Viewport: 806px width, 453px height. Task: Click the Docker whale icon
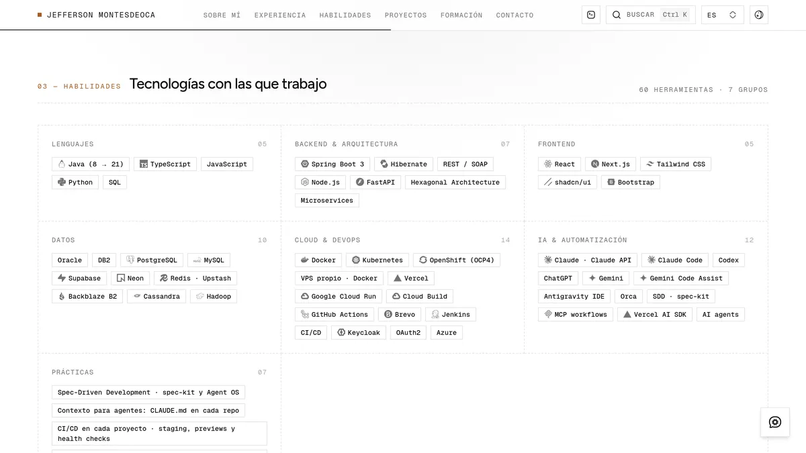[305, 260]
